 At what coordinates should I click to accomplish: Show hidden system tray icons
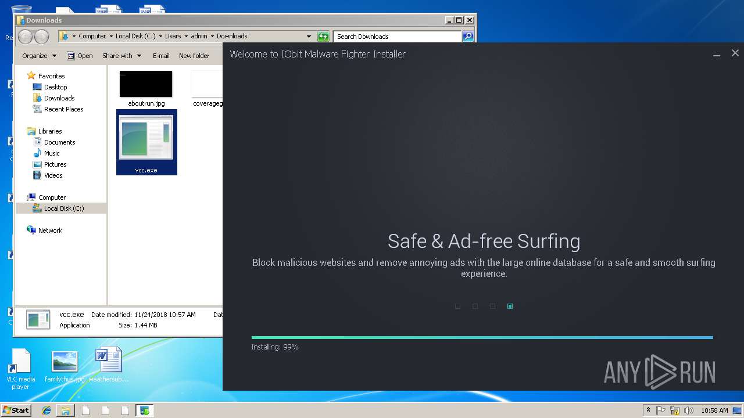click(648, 410)
